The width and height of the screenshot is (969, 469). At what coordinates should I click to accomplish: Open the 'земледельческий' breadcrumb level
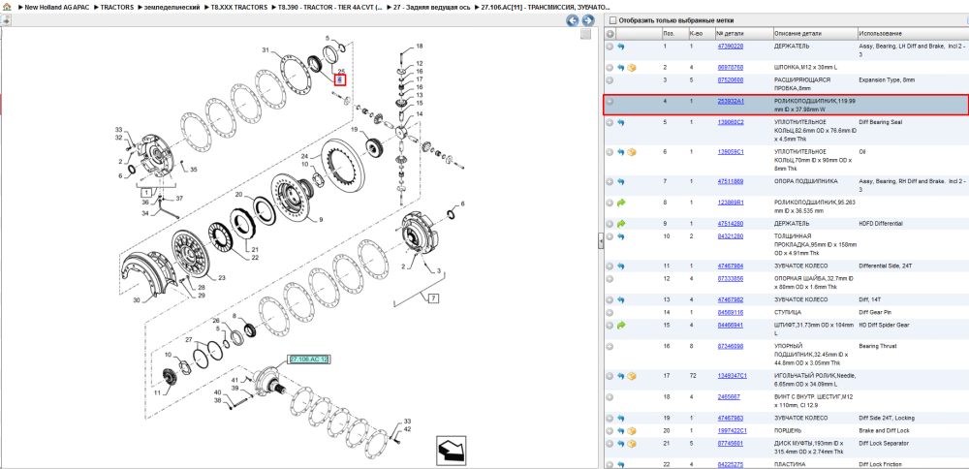point(172,7)
